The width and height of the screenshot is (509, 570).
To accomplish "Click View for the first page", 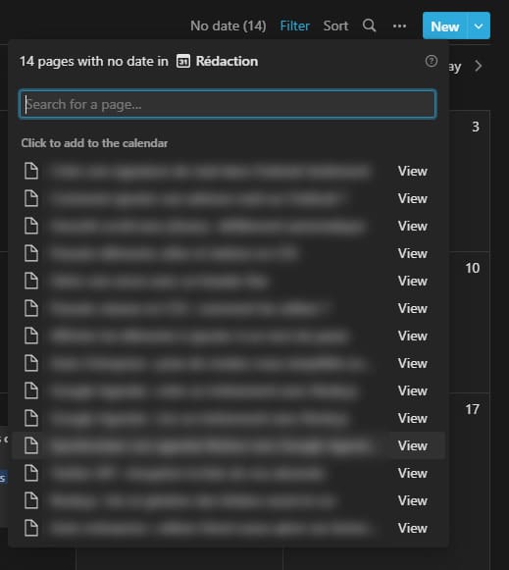I will pos(412,172).
